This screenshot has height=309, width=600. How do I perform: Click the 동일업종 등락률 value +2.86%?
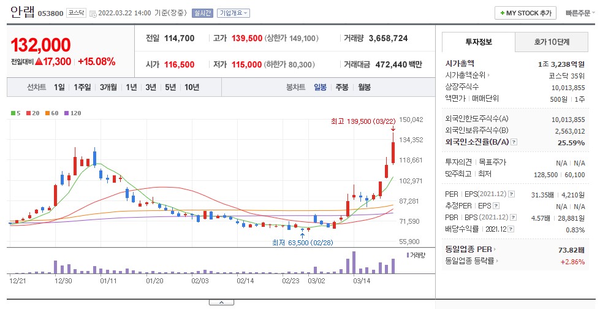click(572, 262)
